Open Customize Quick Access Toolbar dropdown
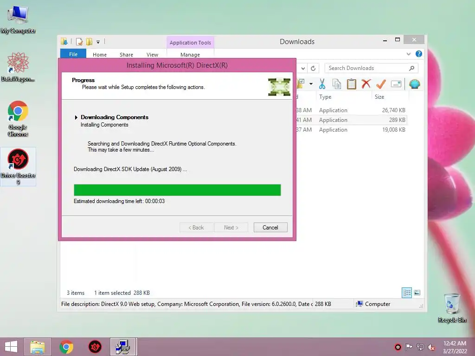Screen dimensions: 475x356 coord(98,42)
